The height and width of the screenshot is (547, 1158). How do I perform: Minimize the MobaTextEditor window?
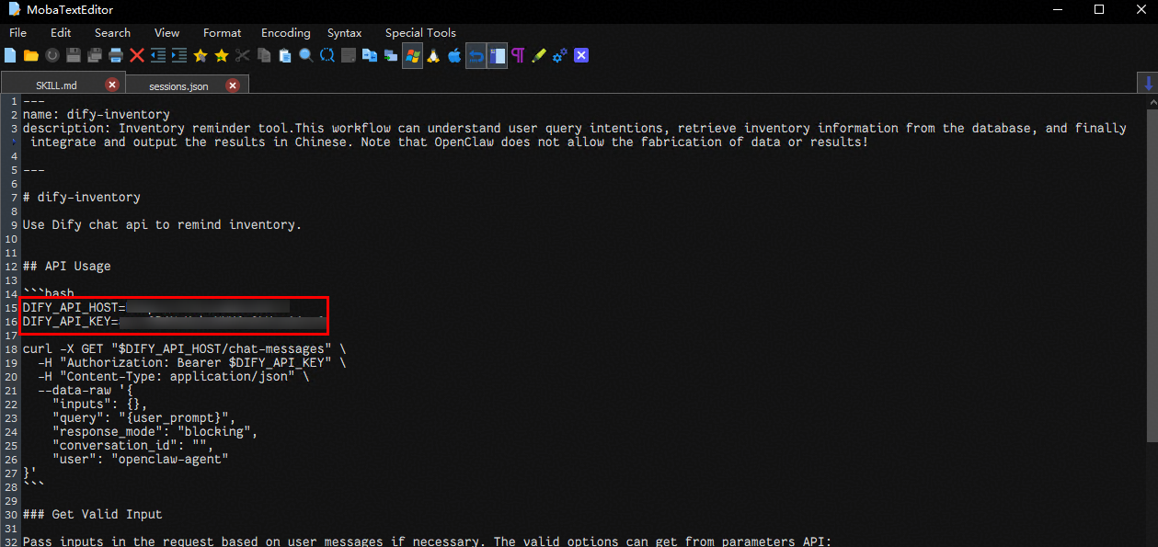coord(1058,9)
